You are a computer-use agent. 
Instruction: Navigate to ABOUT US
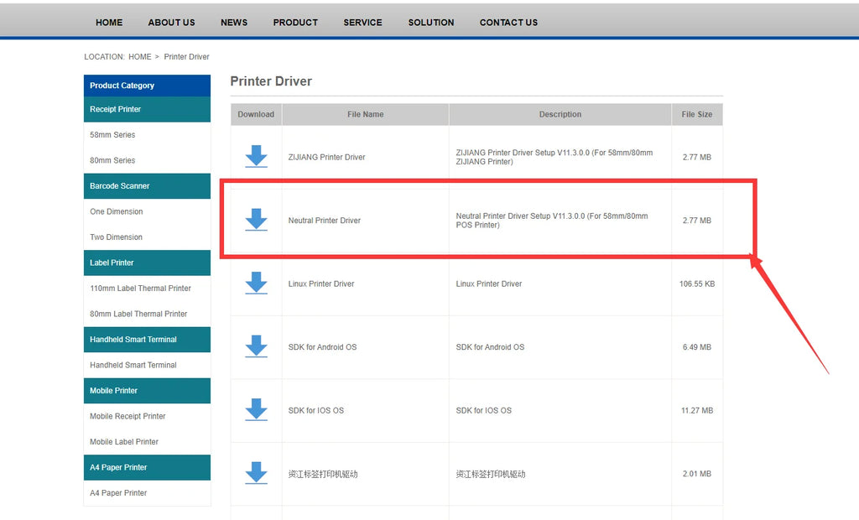(x=171, y=23)
